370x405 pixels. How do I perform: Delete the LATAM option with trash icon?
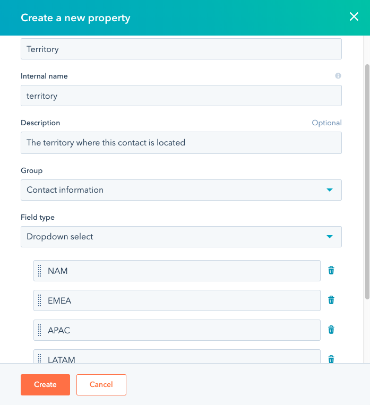point(331,359)
